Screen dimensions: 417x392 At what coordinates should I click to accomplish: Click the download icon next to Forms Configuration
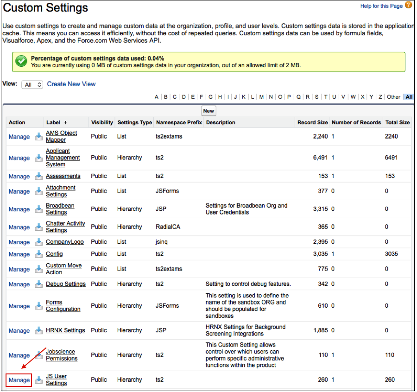click(x=38, y=306)
